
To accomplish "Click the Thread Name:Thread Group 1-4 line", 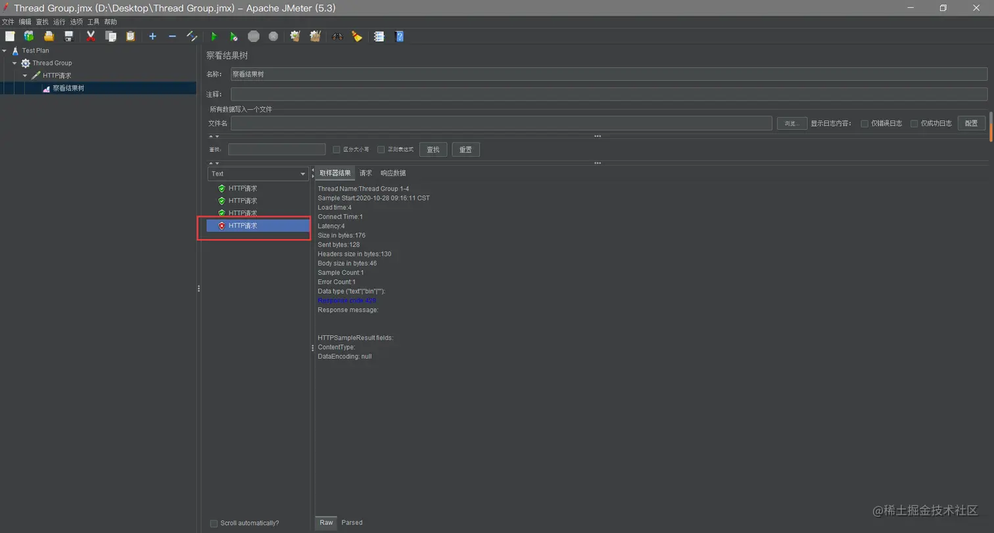I will pyautogui.click(x=363, y=189).
